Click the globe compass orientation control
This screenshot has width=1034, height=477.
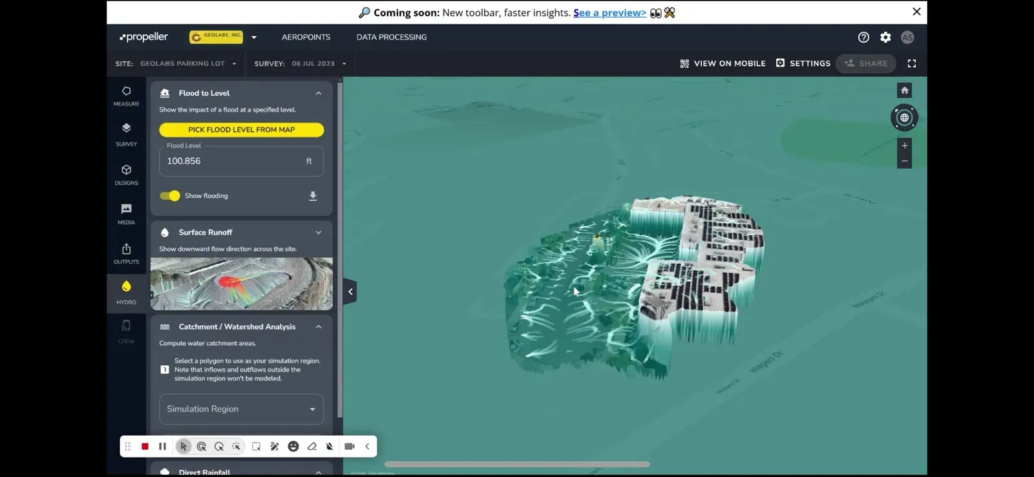point(904,118)
